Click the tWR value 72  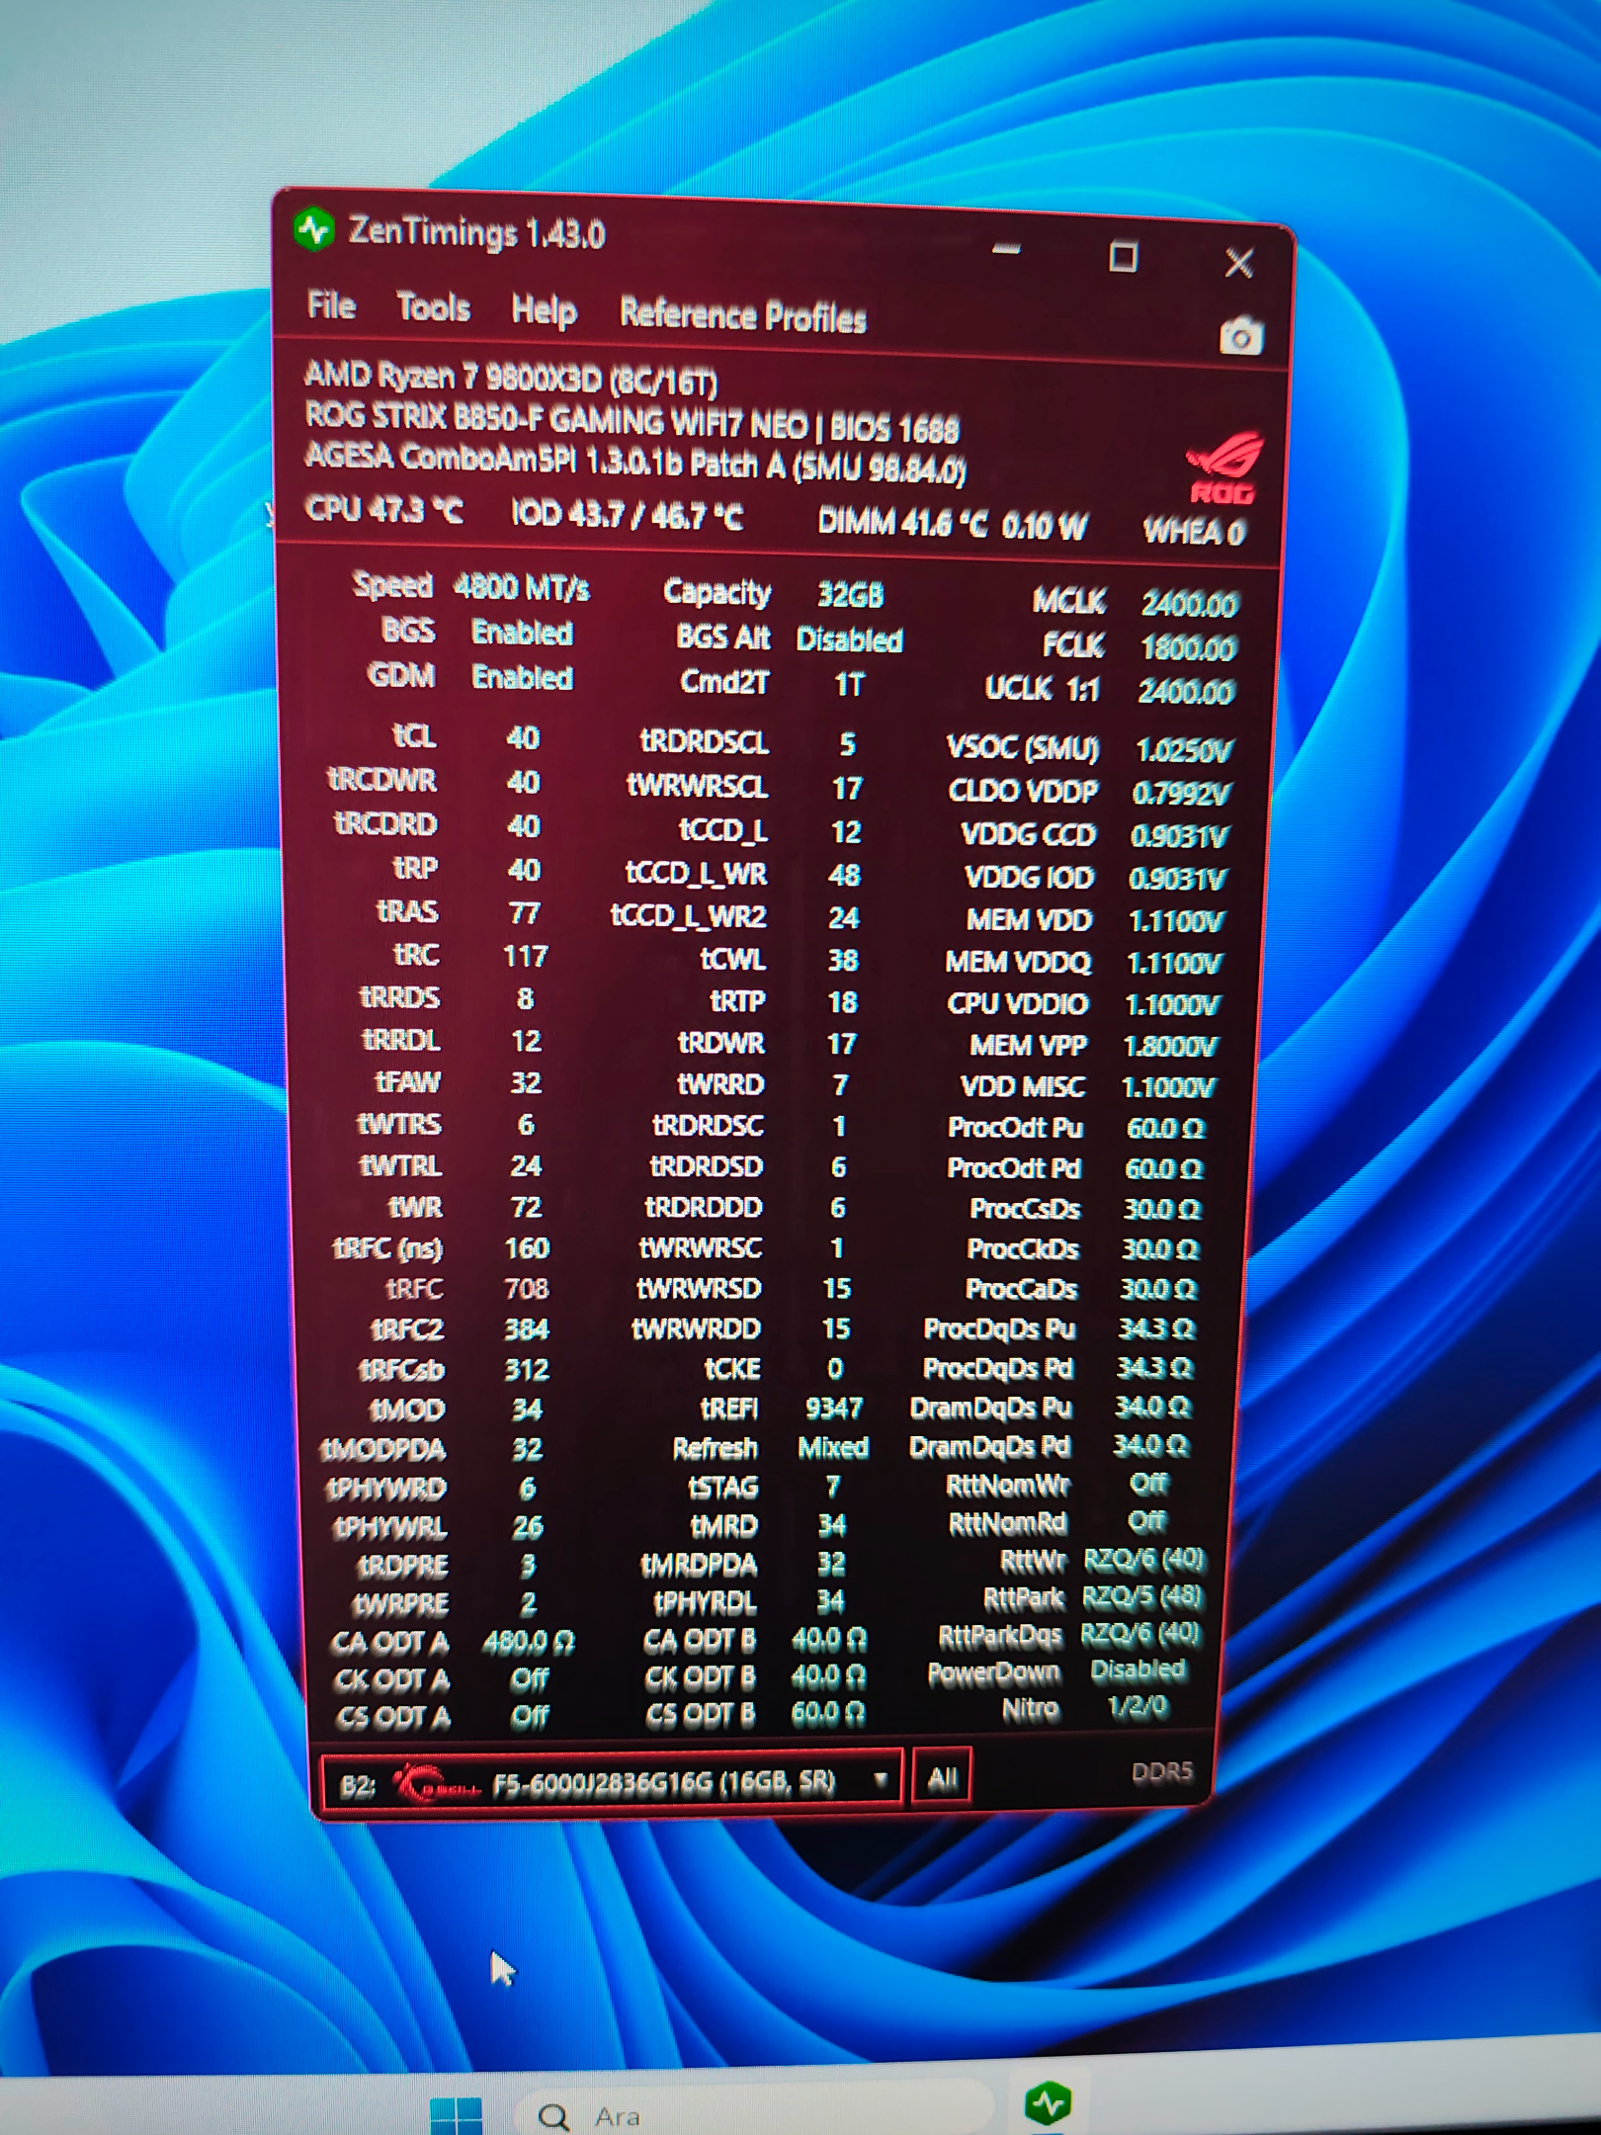[x=526, y=1207]
